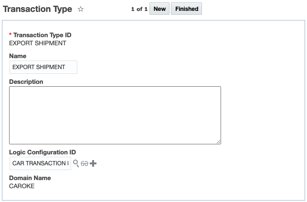Click the Domain Name label

coord(30,178)
